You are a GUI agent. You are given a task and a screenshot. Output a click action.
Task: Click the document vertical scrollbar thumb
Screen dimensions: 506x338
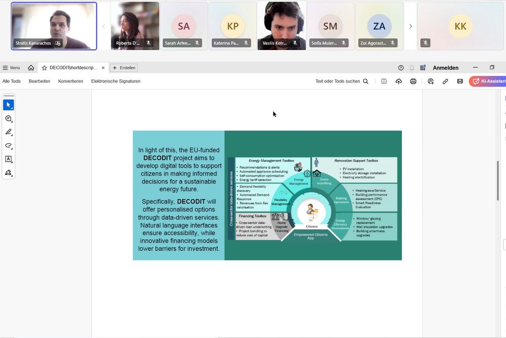[498, 180]
